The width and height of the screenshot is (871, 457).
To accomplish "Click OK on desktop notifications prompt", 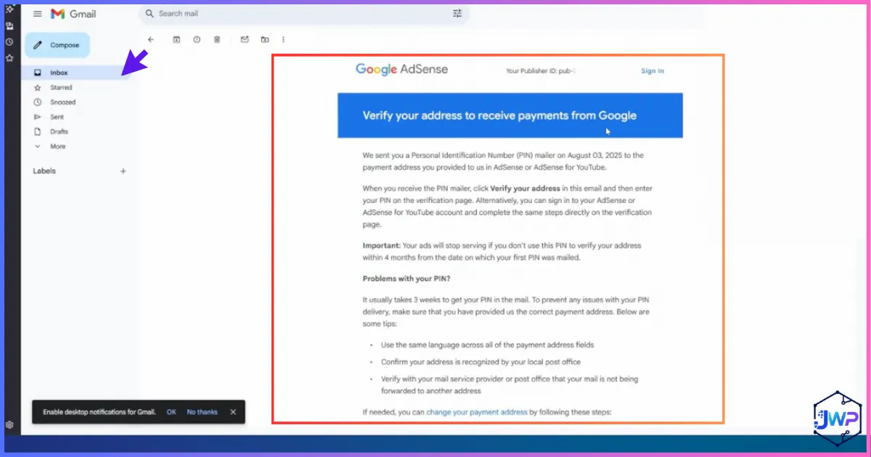I will (171, 412).
